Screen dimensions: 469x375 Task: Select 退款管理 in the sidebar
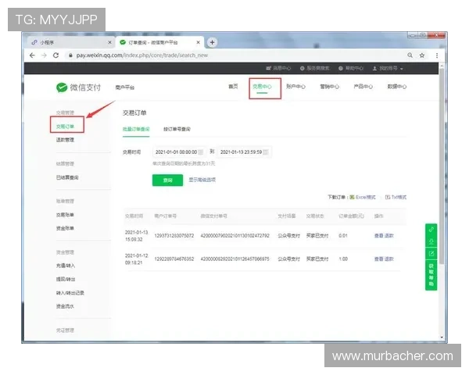coord(65,140)
